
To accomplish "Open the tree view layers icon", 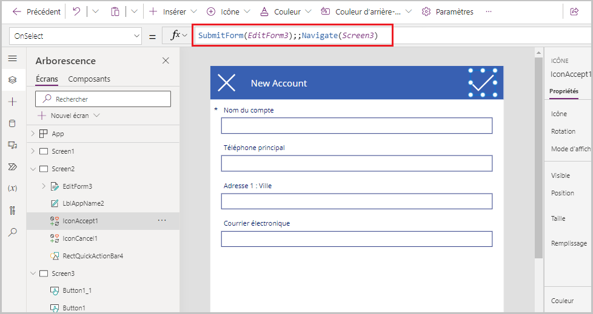I will pyautogui.click(x=13, y=80).
